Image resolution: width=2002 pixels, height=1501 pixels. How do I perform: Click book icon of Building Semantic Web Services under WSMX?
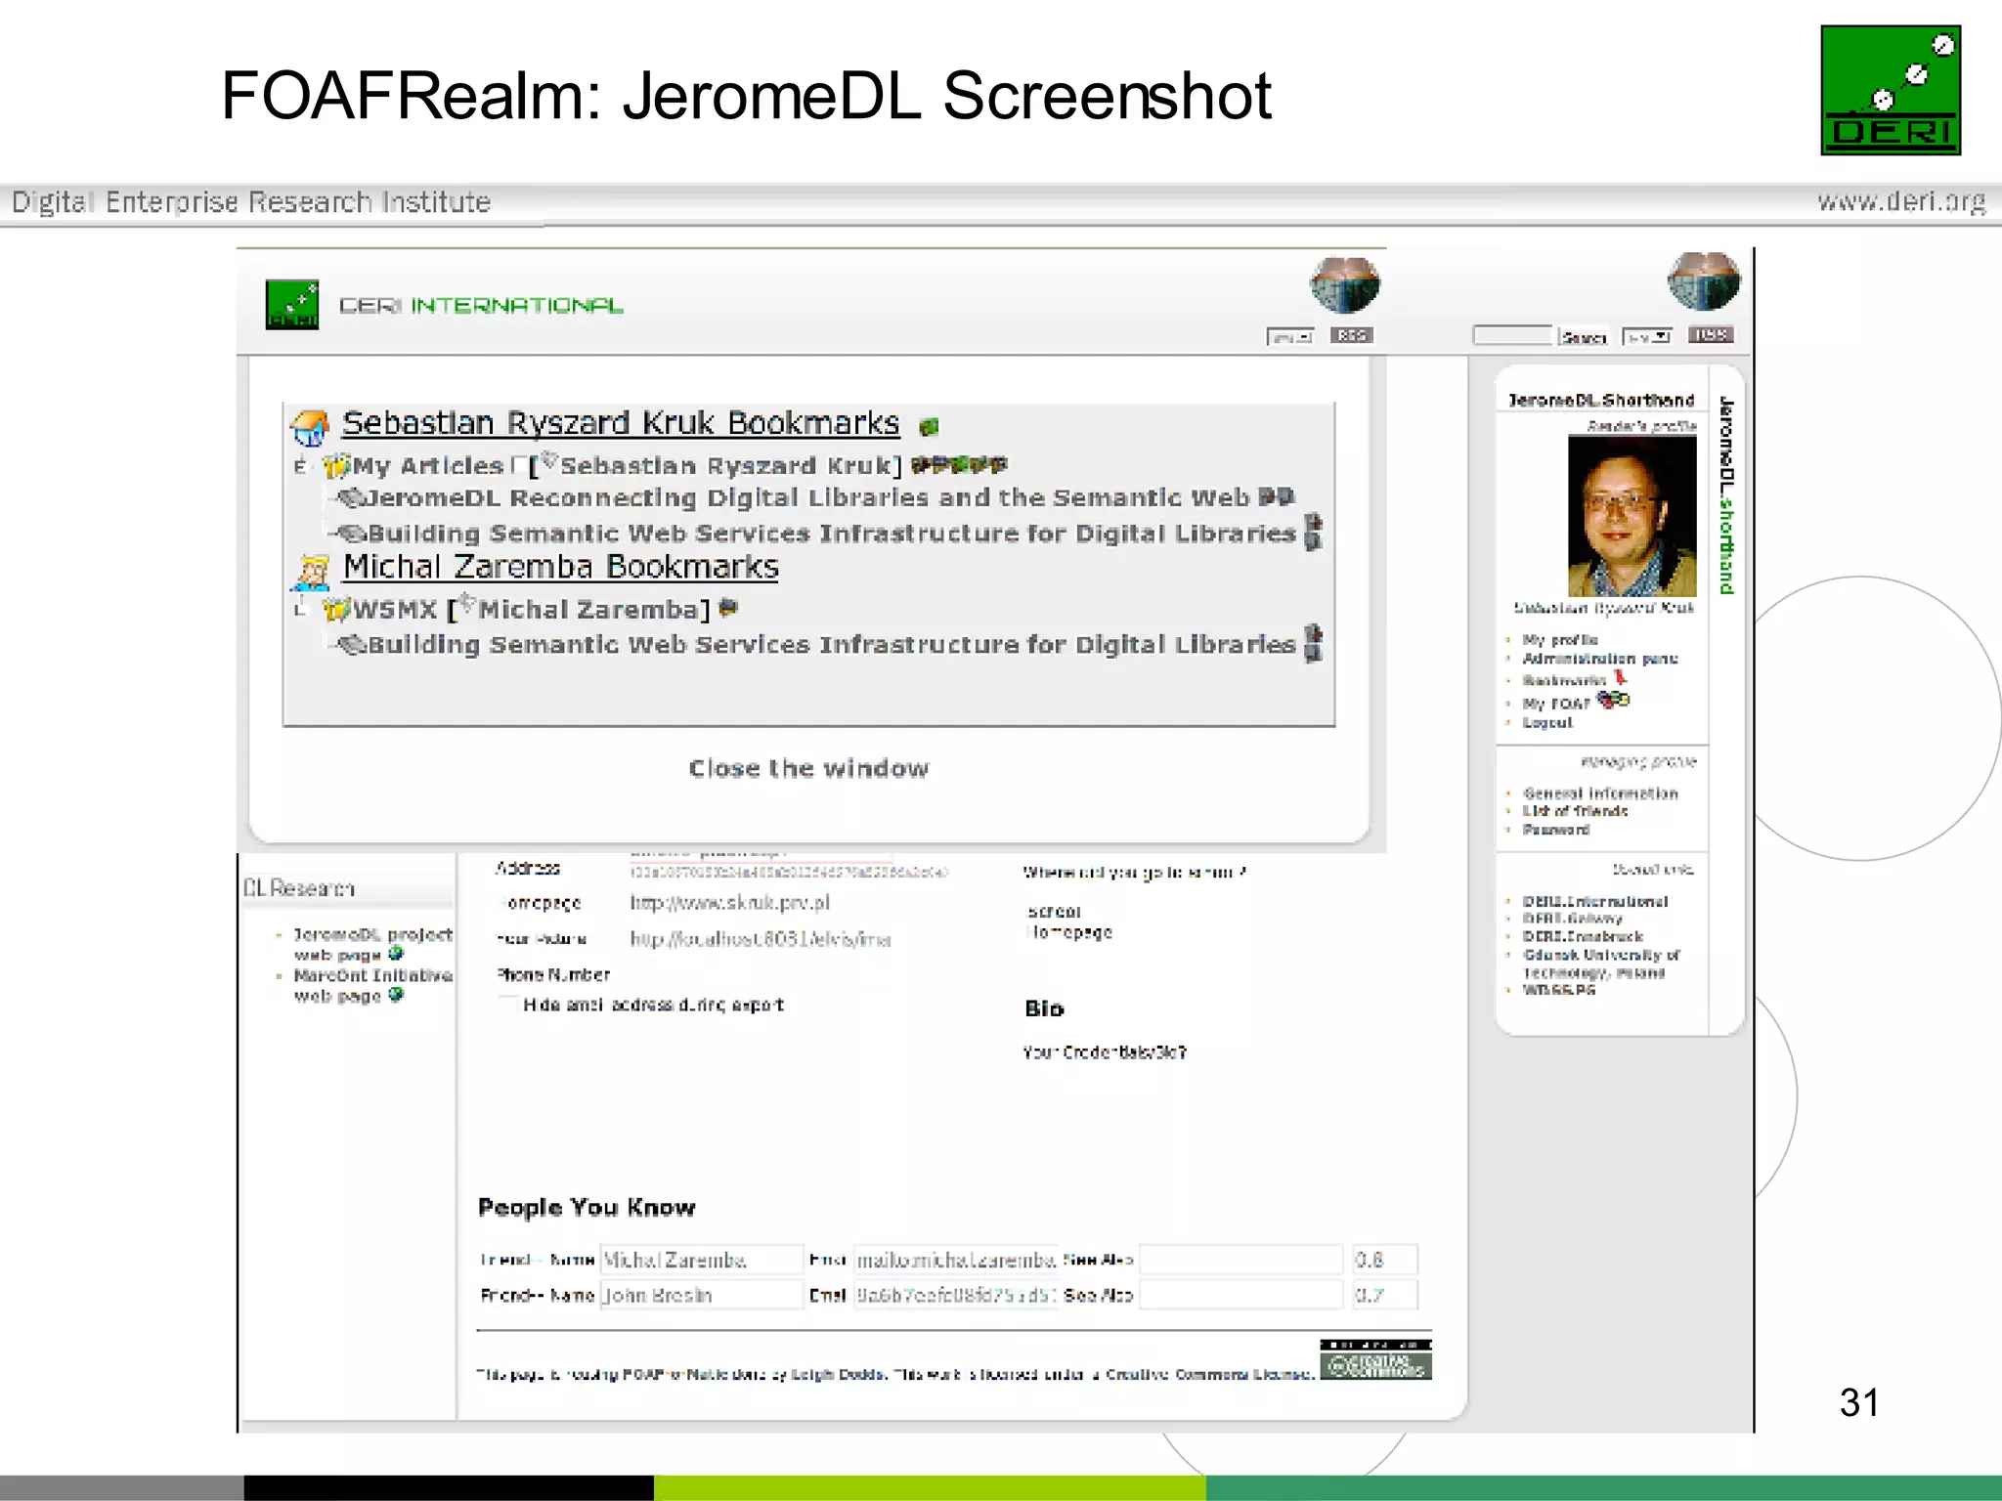click(351, 645)
